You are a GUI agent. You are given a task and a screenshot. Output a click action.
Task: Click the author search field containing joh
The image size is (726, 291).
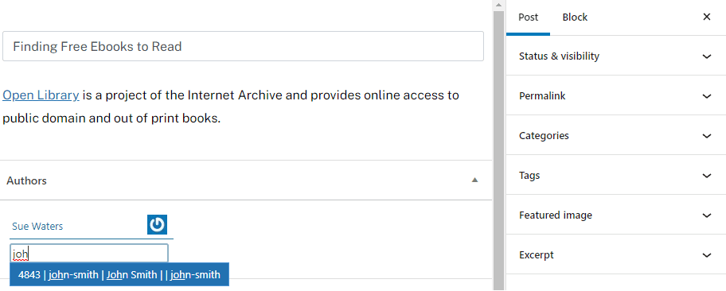(89, 254)
